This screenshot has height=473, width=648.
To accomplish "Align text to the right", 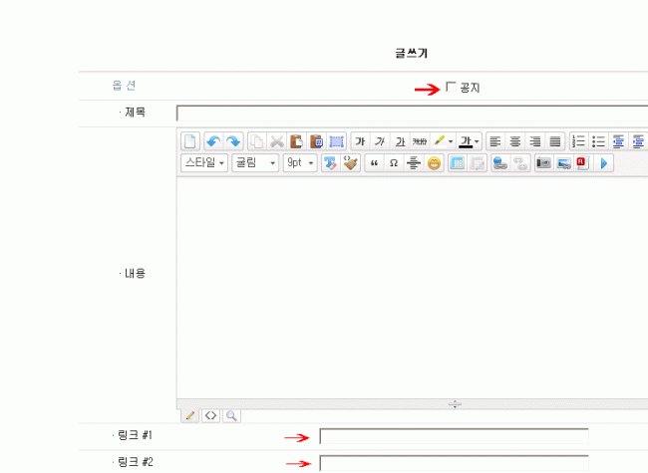I will pyautogui.click(x=535, y=141).
